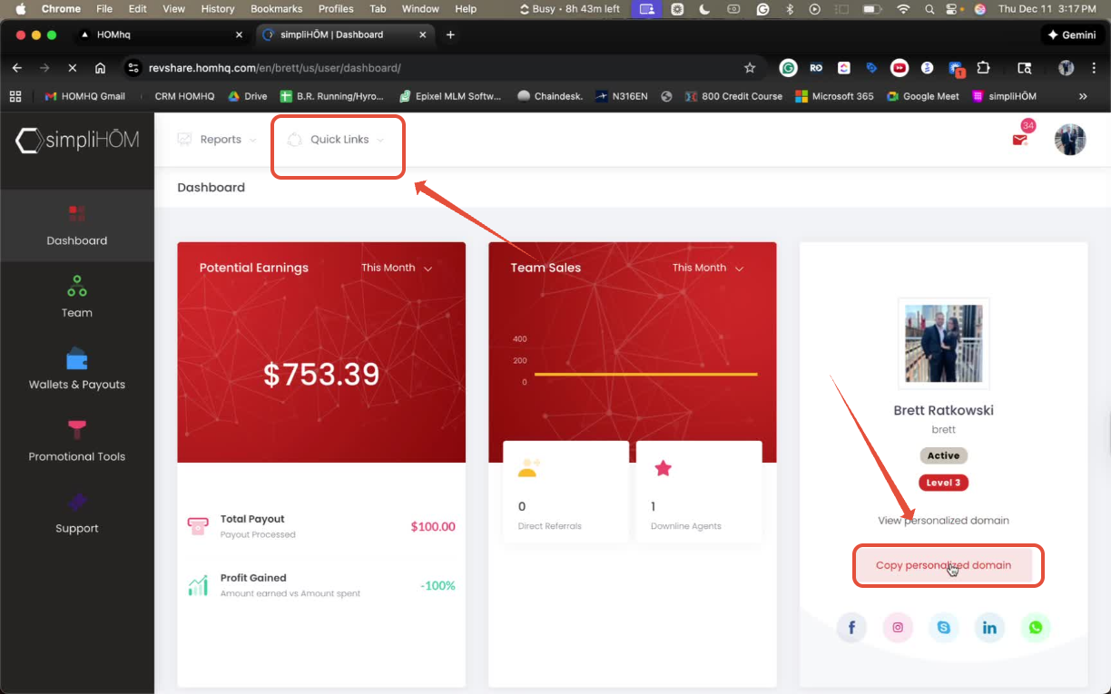The image size is (1111, 694).
Task: Open the Chrome extensions puzzle icon
Action: tap(983, 68)
